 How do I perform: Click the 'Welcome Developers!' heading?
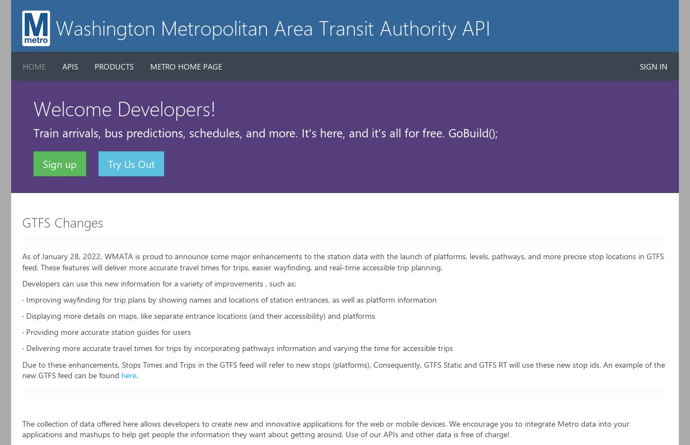point(124,109)
